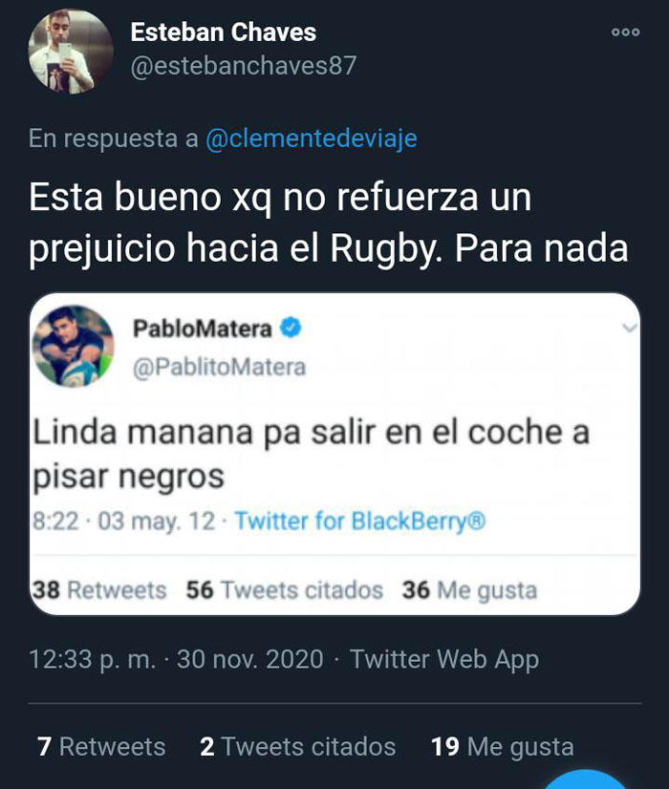The height and width of the screenshot is (789, 669).
Task: View the 36 Me gusta of quoted tweet
Action: [x=469, y=589]
